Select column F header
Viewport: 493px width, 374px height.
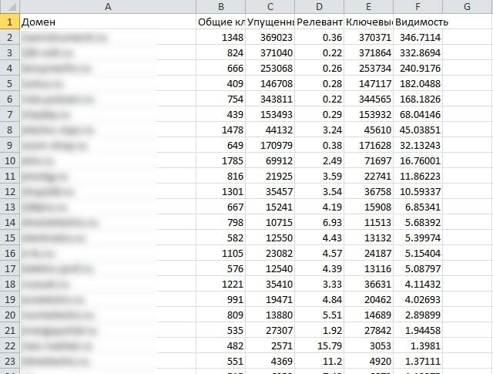[x=418, y=6]
